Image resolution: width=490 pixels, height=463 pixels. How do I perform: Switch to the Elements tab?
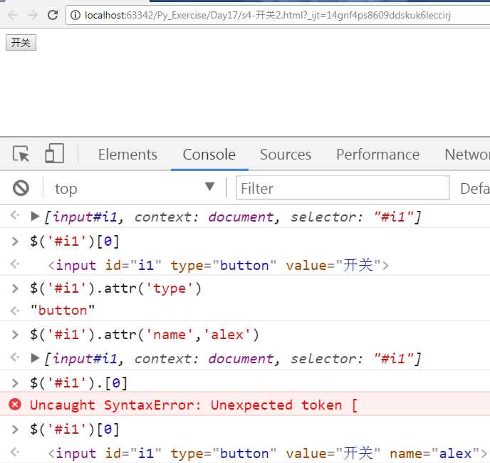tap(127, 155)
